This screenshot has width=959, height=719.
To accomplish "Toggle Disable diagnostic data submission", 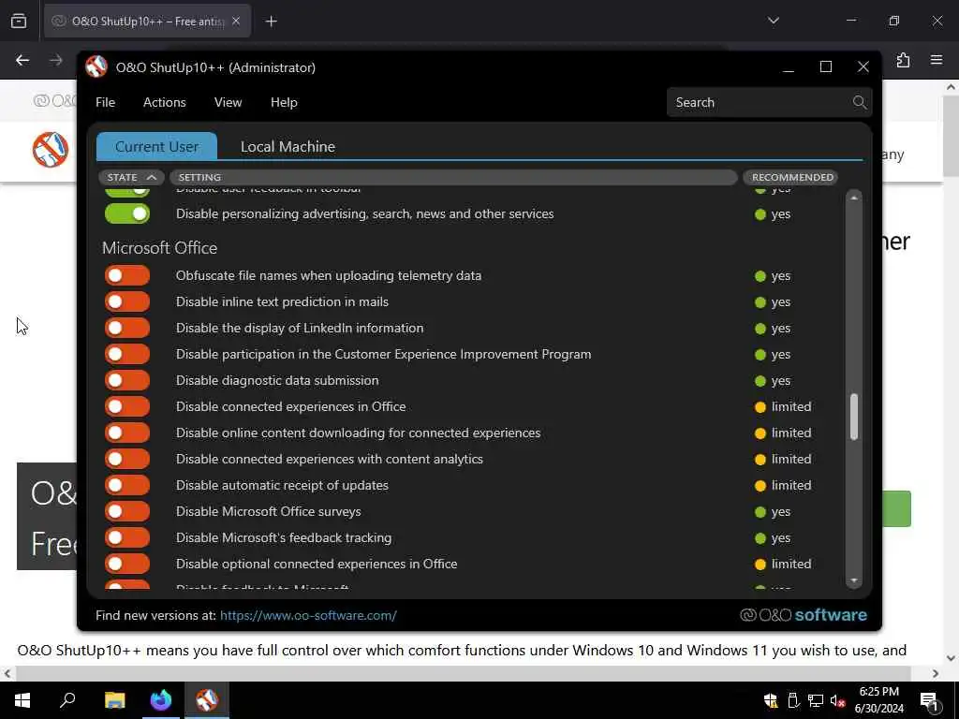I will tap(127, 380).
